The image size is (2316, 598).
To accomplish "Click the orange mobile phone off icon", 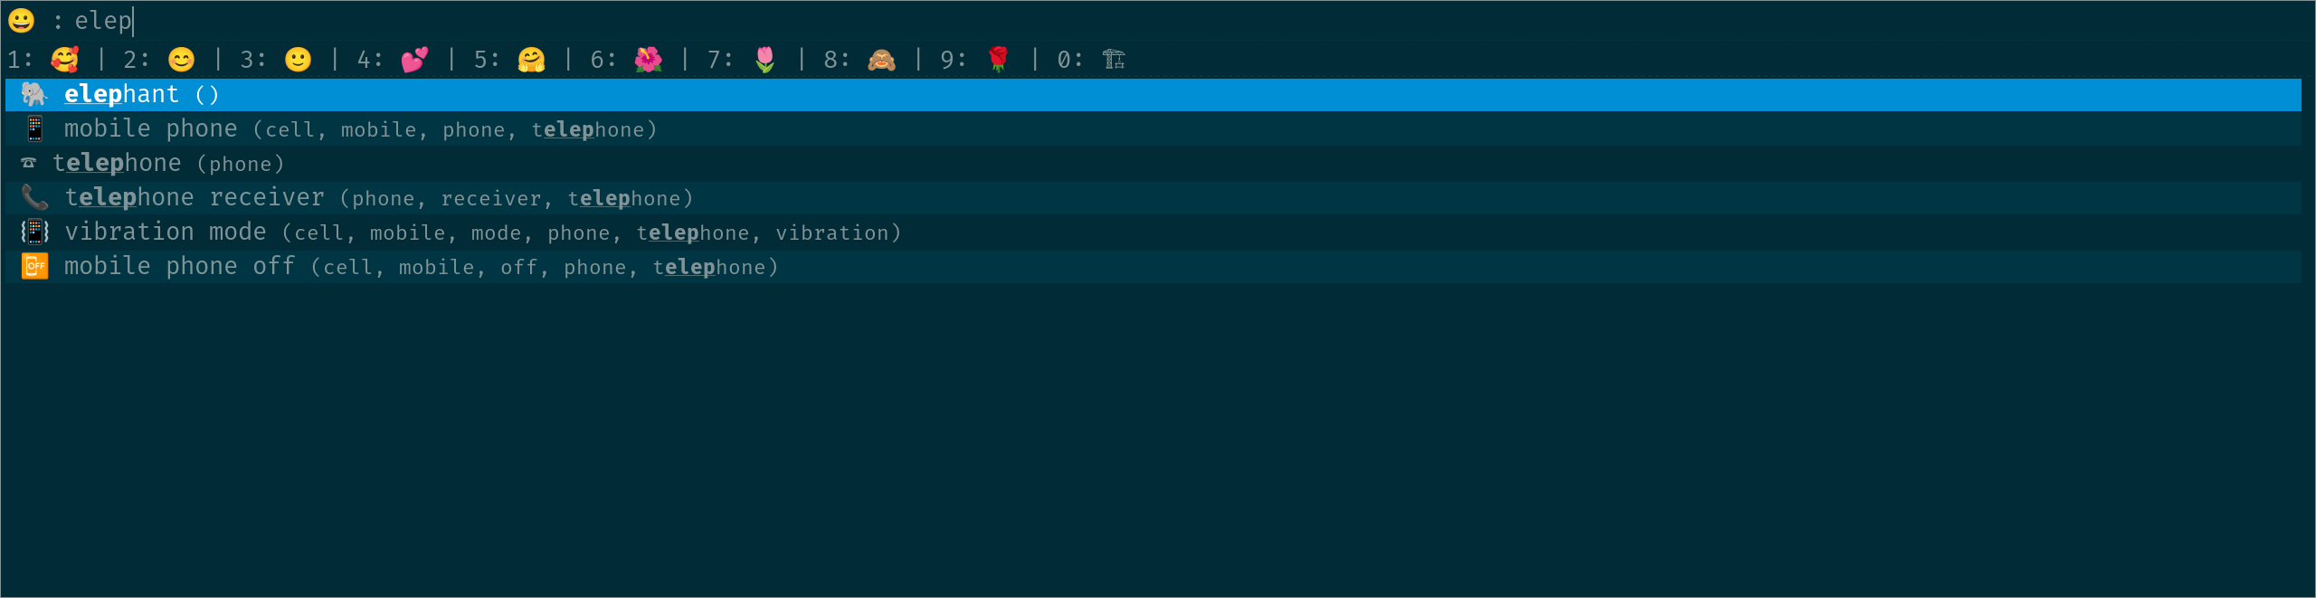I will point(34,266).
